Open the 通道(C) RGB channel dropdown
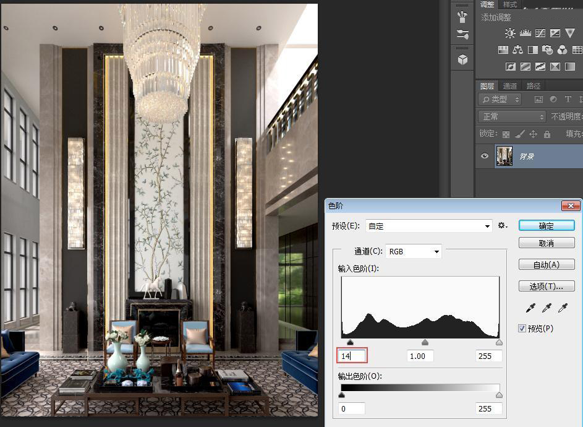 pyautogui.click(x=414, y=252)
